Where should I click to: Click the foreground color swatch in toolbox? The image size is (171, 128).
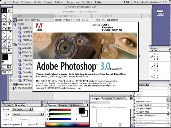click(5, 57)
